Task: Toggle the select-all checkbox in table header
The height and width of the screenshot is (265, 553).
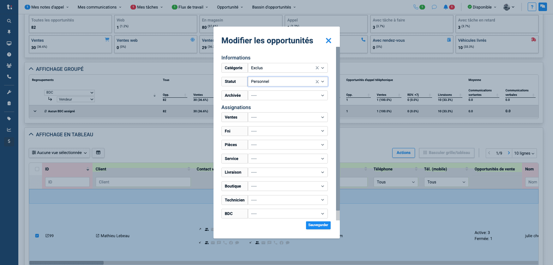Action: 37,169
